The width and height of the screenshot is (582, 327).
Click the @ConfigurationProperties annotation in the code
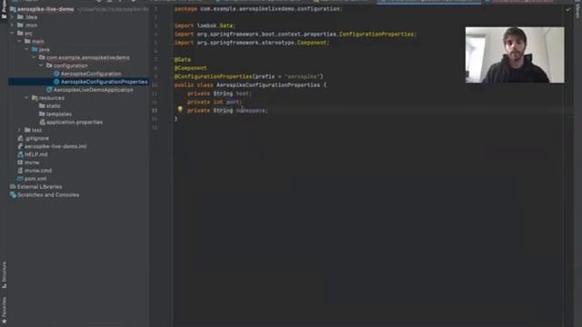coord(213,76)
